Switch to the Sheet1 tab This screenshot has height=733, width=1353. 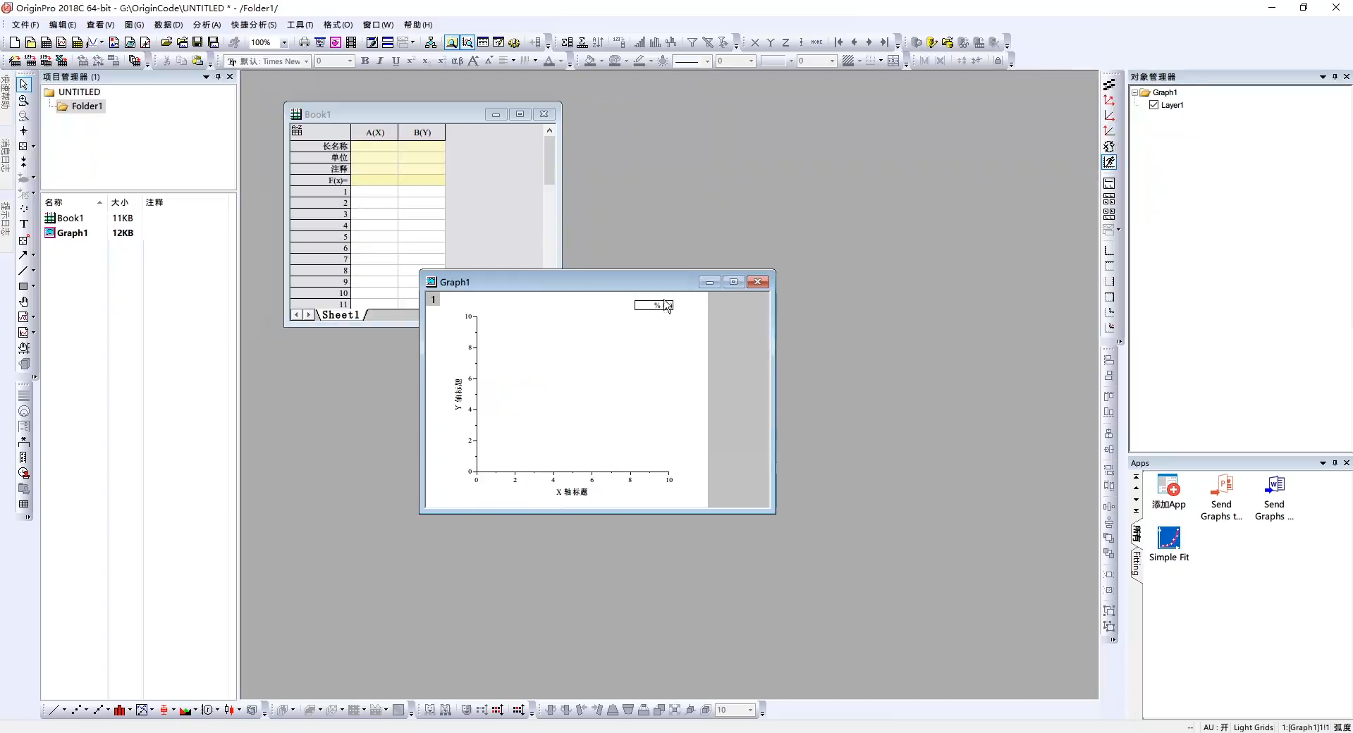click(x=341, y=315)
